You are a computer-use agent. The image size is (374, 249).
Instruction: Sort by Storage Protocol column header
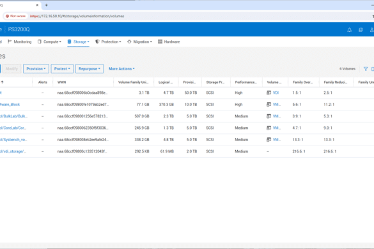[215, 82]
